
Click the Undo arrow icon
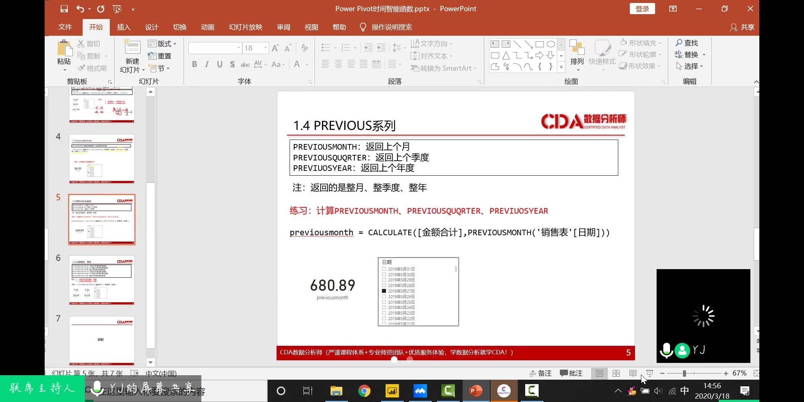tap(80, 9)
